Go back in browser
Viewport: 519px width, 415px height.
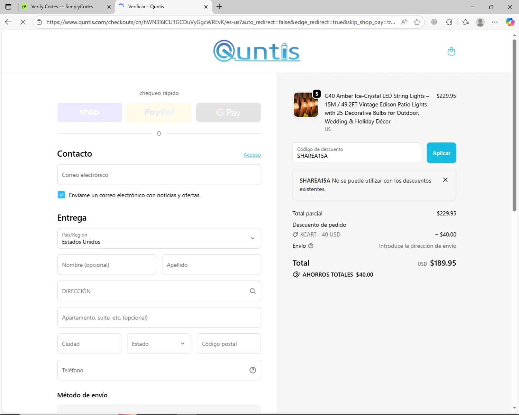click(x=8, y=22)
